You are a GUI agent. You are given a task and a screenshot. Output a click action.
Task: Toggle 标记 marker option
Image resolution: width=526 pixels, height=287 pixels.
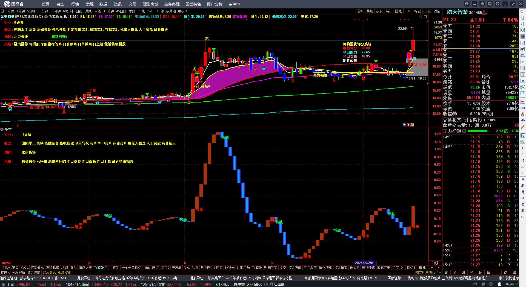(418, 11)
